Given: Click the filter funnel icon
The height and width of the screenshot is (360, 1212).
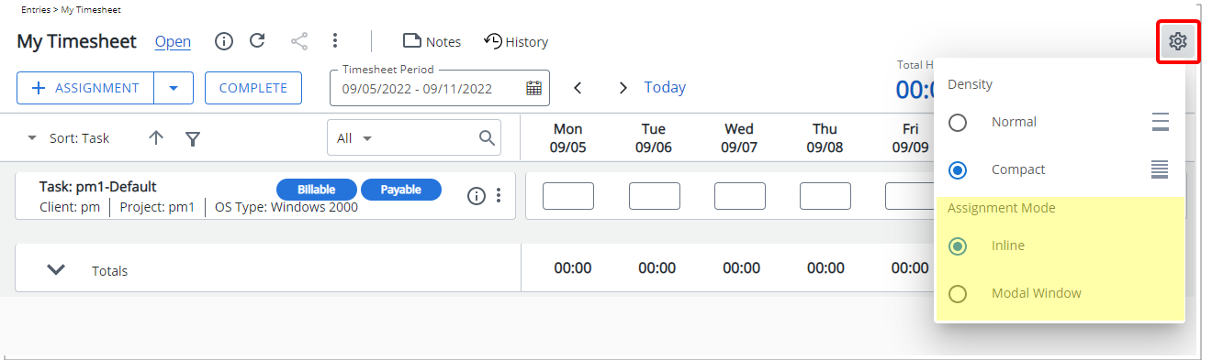Looking at the screenshot, I should pos(193,138).
